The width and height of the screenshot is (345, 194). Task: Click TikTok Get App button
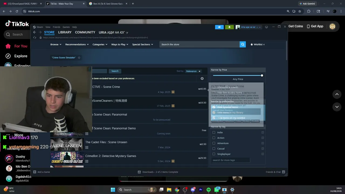tap(315, 26)
